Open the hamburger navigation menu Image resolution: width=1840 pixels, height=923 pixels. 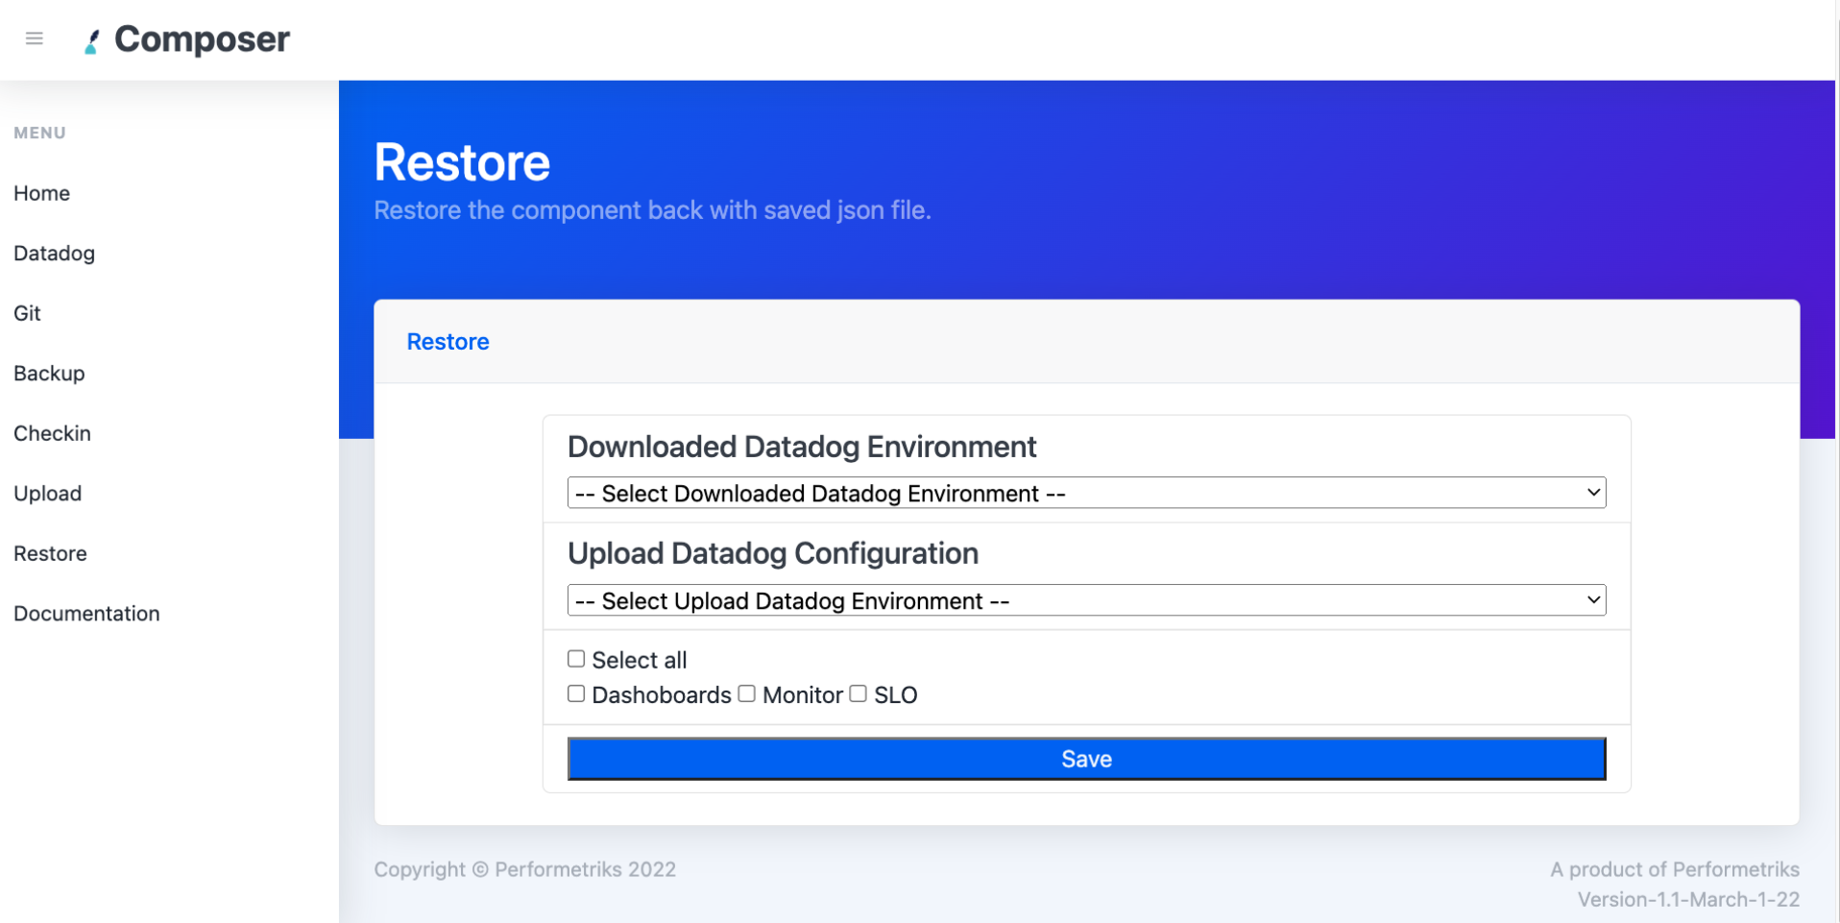35,38
